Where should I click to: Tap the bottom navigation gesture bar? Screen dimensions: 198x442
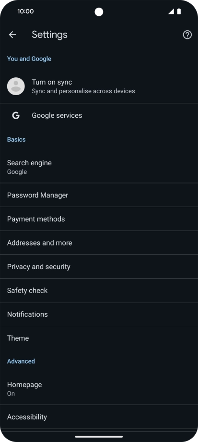pyautogui.click(x=99, y=437)
